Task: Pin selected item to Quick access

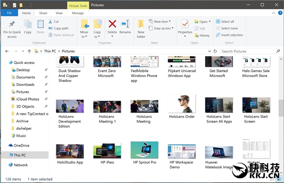Action: [12, 29]
